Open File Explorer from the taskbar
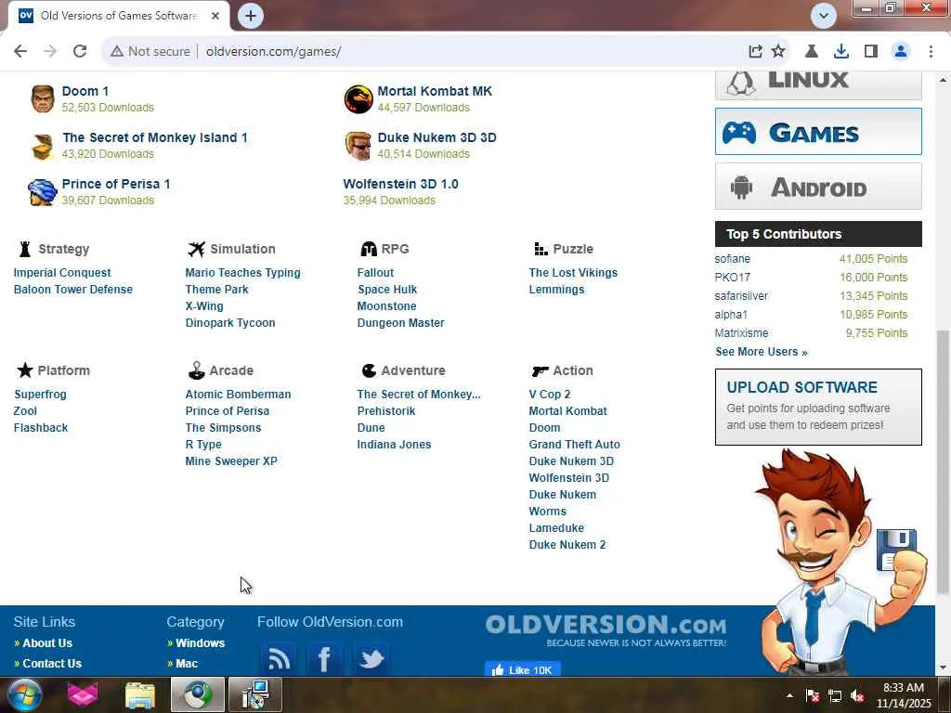The height and width of the screenshot is (713, 951). [x=140, y=695]
